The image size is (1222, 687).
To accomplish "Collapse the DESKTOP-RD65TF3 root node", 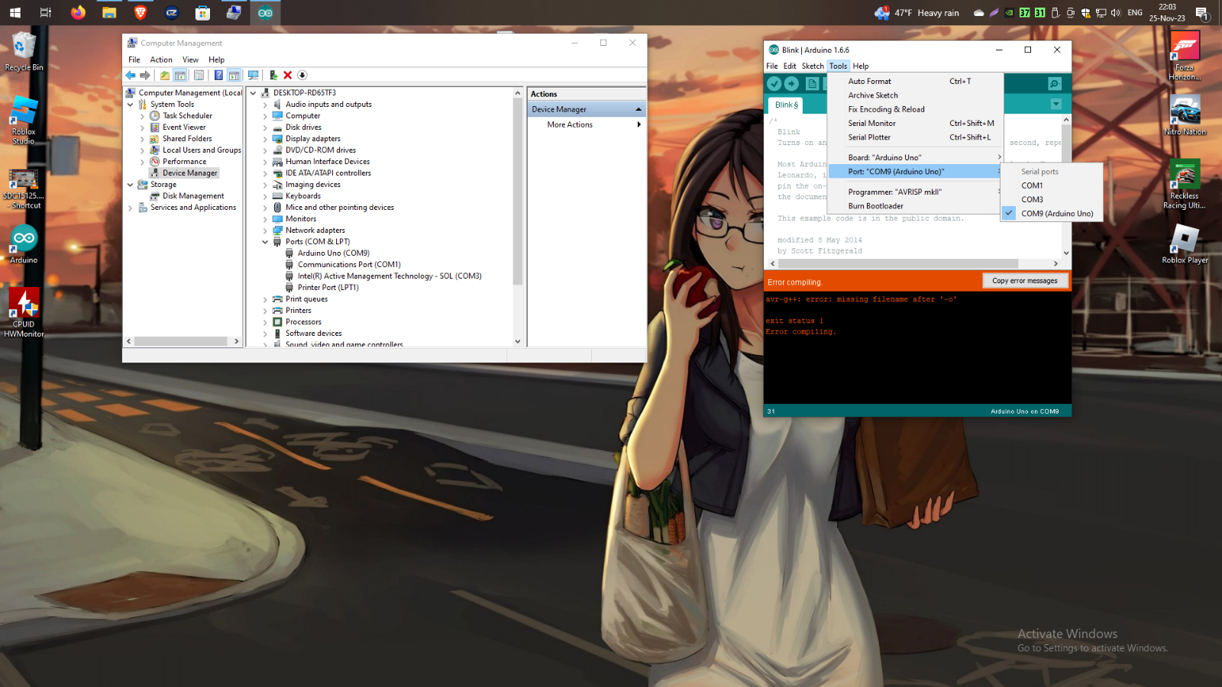I will click(x=253, y=93).
